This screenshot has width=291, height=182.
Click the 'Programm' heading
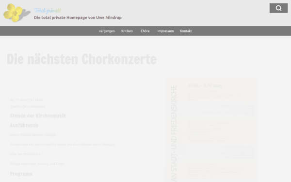(21, 174)
